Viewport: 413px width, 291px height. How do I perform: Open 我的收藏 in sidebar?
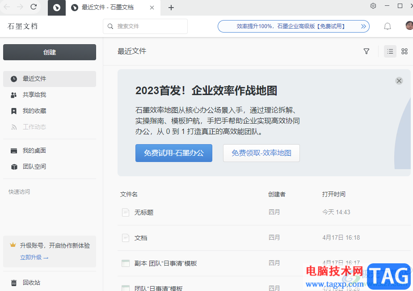pos(34,111)
